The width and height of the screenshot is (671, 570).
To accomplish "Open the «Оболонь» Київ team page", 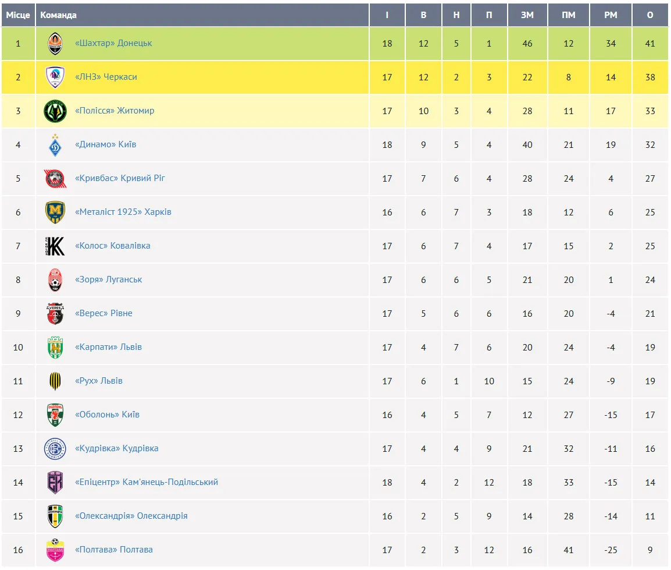I will pos(107,415).
